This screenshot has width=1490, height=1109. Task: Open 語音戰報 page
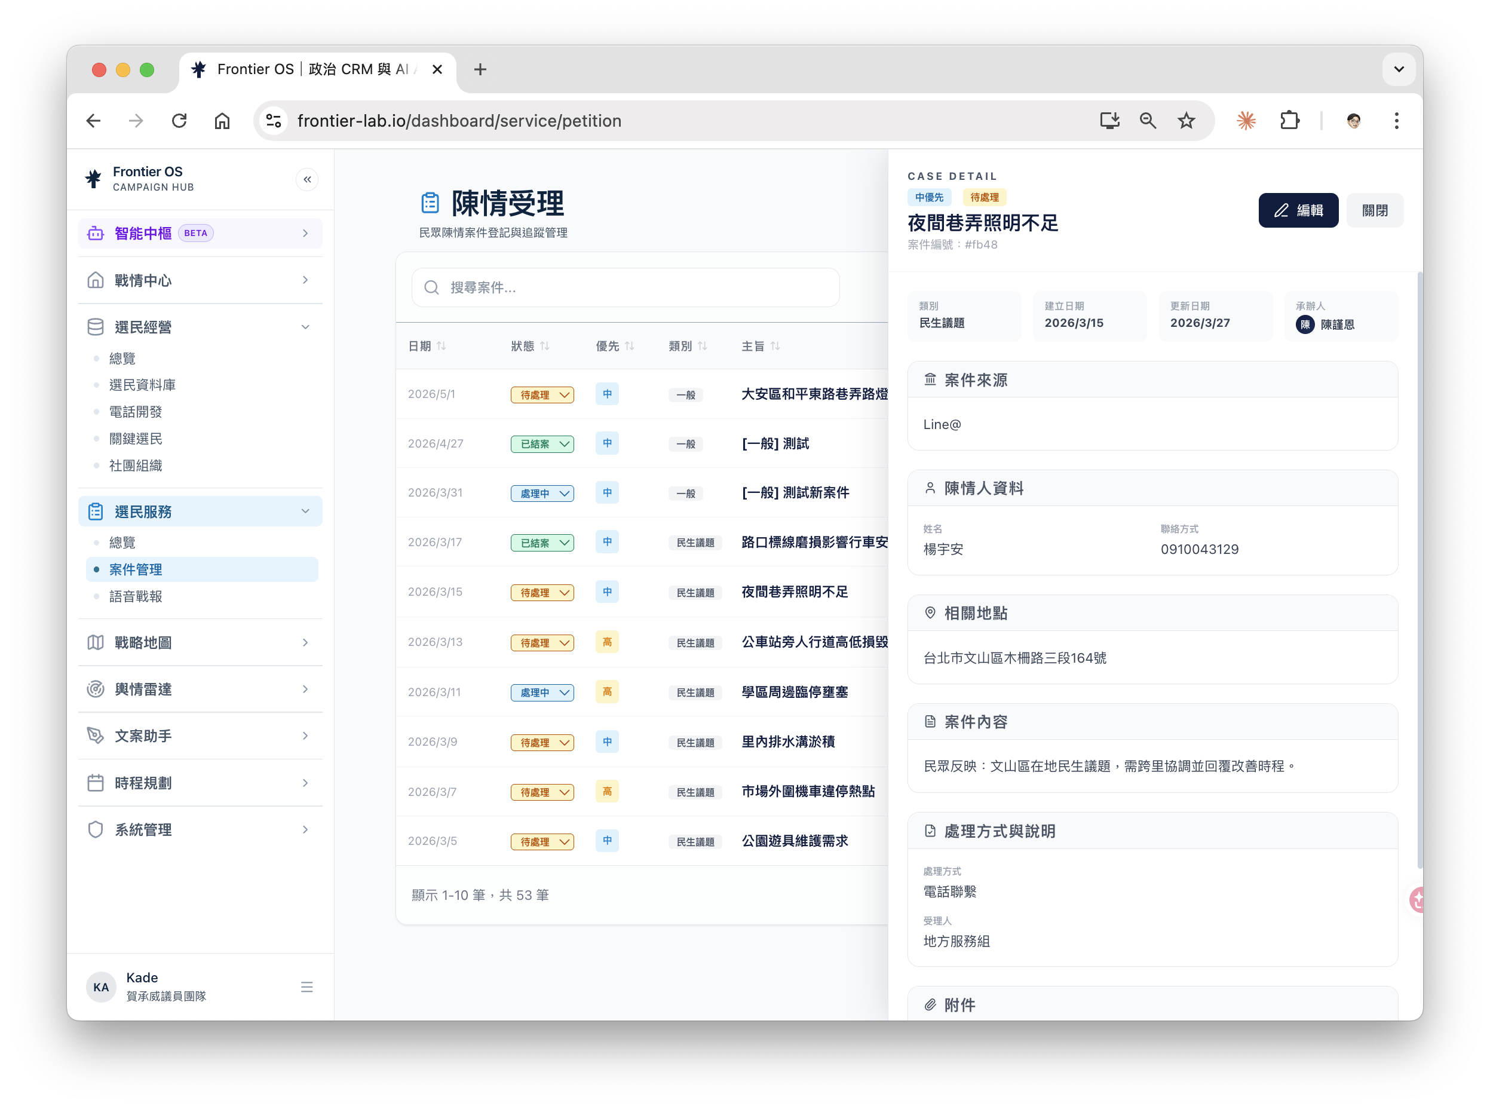coord(136,596)
